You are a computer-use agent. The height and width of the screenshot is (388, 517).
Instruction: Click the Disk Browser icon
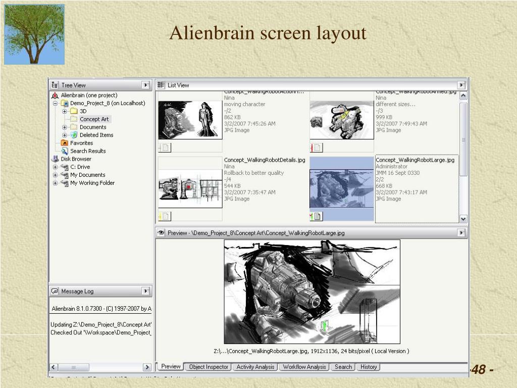point(55,159)
